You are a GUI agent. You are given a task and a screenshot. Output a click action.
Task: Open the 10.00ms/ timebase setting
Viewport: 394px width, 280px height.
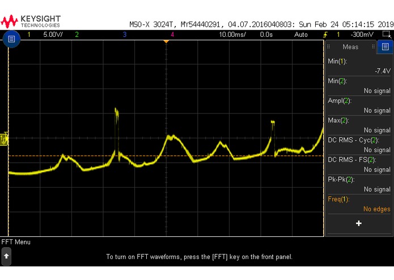point(232,35)
